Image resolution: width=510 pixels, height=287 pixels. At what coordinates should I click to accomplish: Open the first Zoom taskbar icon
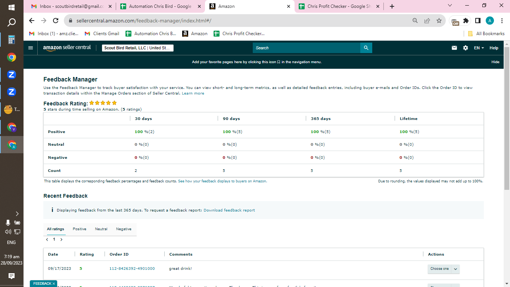12,74
